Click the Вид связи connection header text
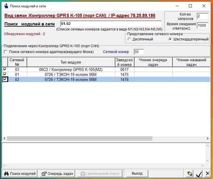Viewport: 213px width, 179px height. pos(80,16)
